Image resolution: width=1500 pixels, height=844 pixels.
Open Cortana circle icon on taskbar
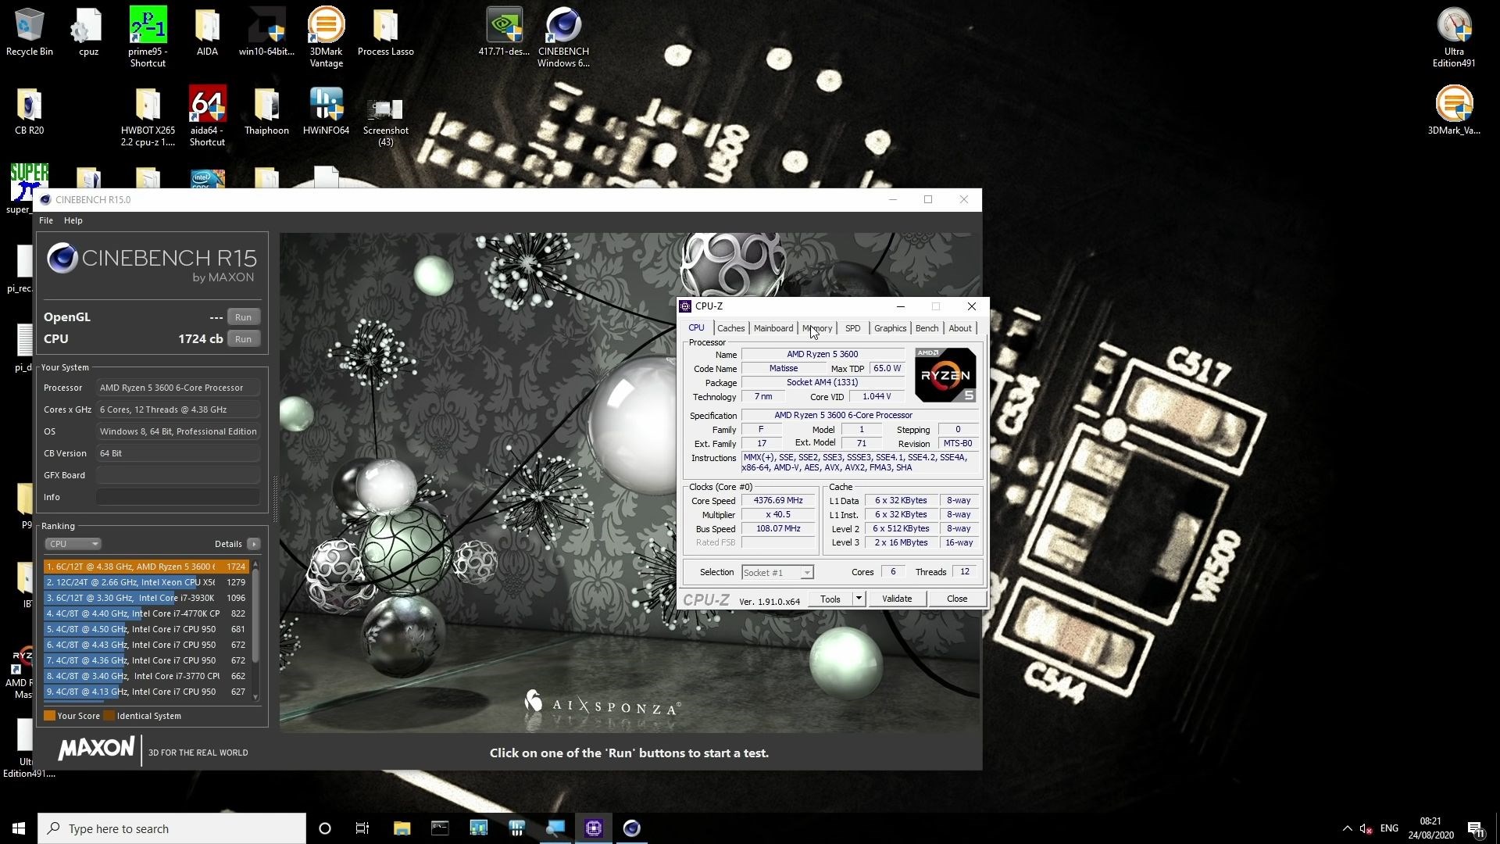tap(325, 828)
